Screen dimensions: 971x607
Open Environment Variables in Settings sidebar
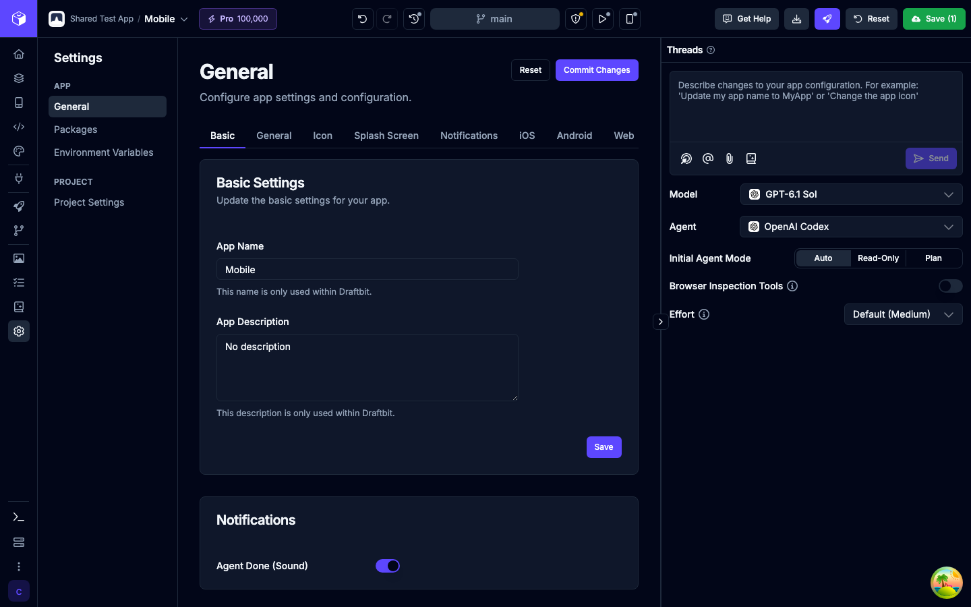[104, 152]
